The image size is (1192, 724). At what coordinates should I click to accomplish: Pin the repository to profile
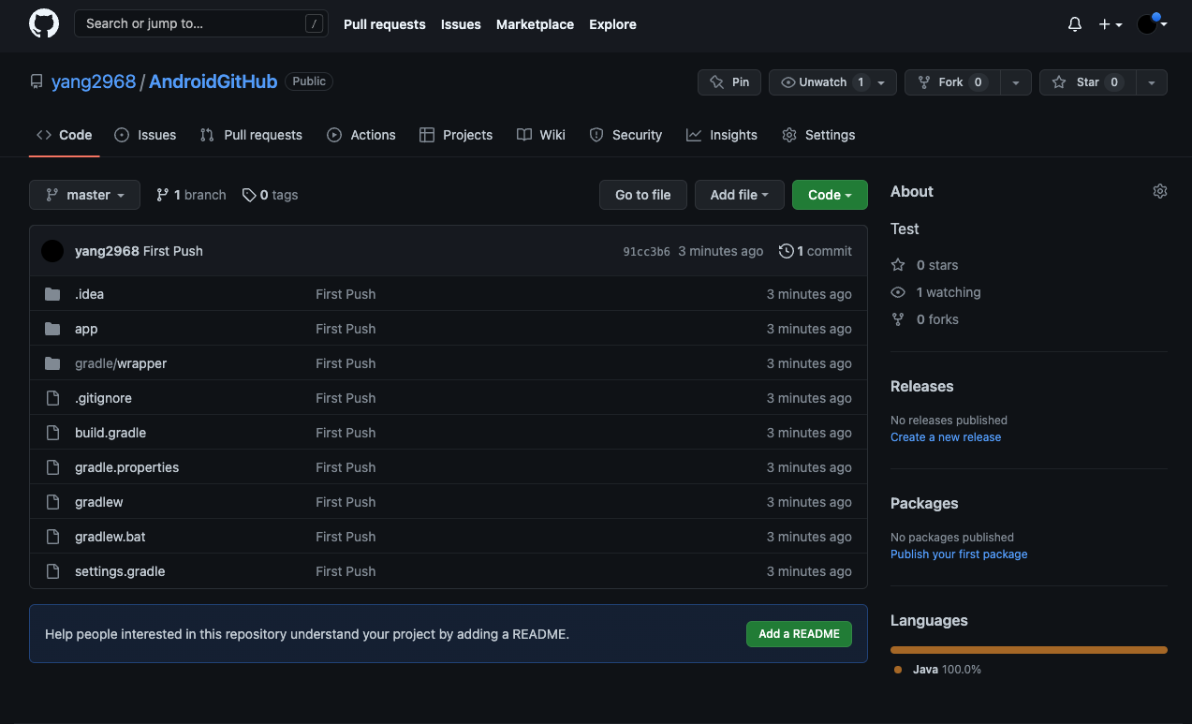click(729, 82)
